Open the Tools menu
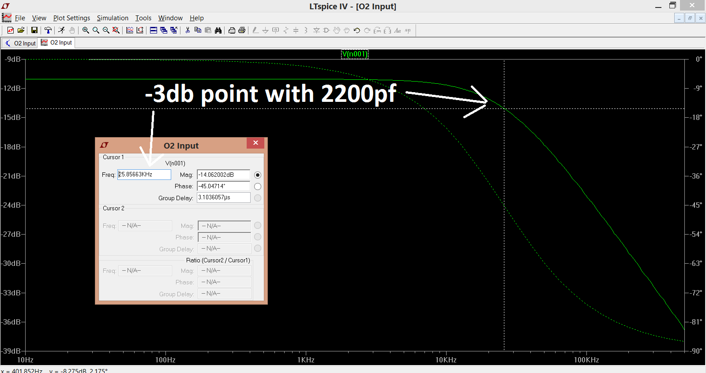This screenshot has height=373, width=706. (x=143, y=18)
